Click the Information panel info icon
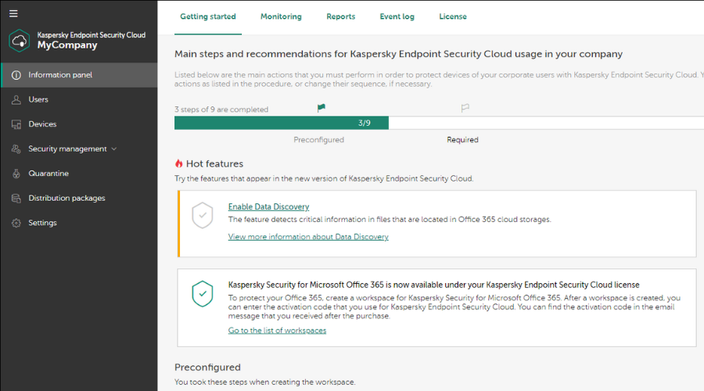This screenshot has width=704, height=391. [16, 75]
